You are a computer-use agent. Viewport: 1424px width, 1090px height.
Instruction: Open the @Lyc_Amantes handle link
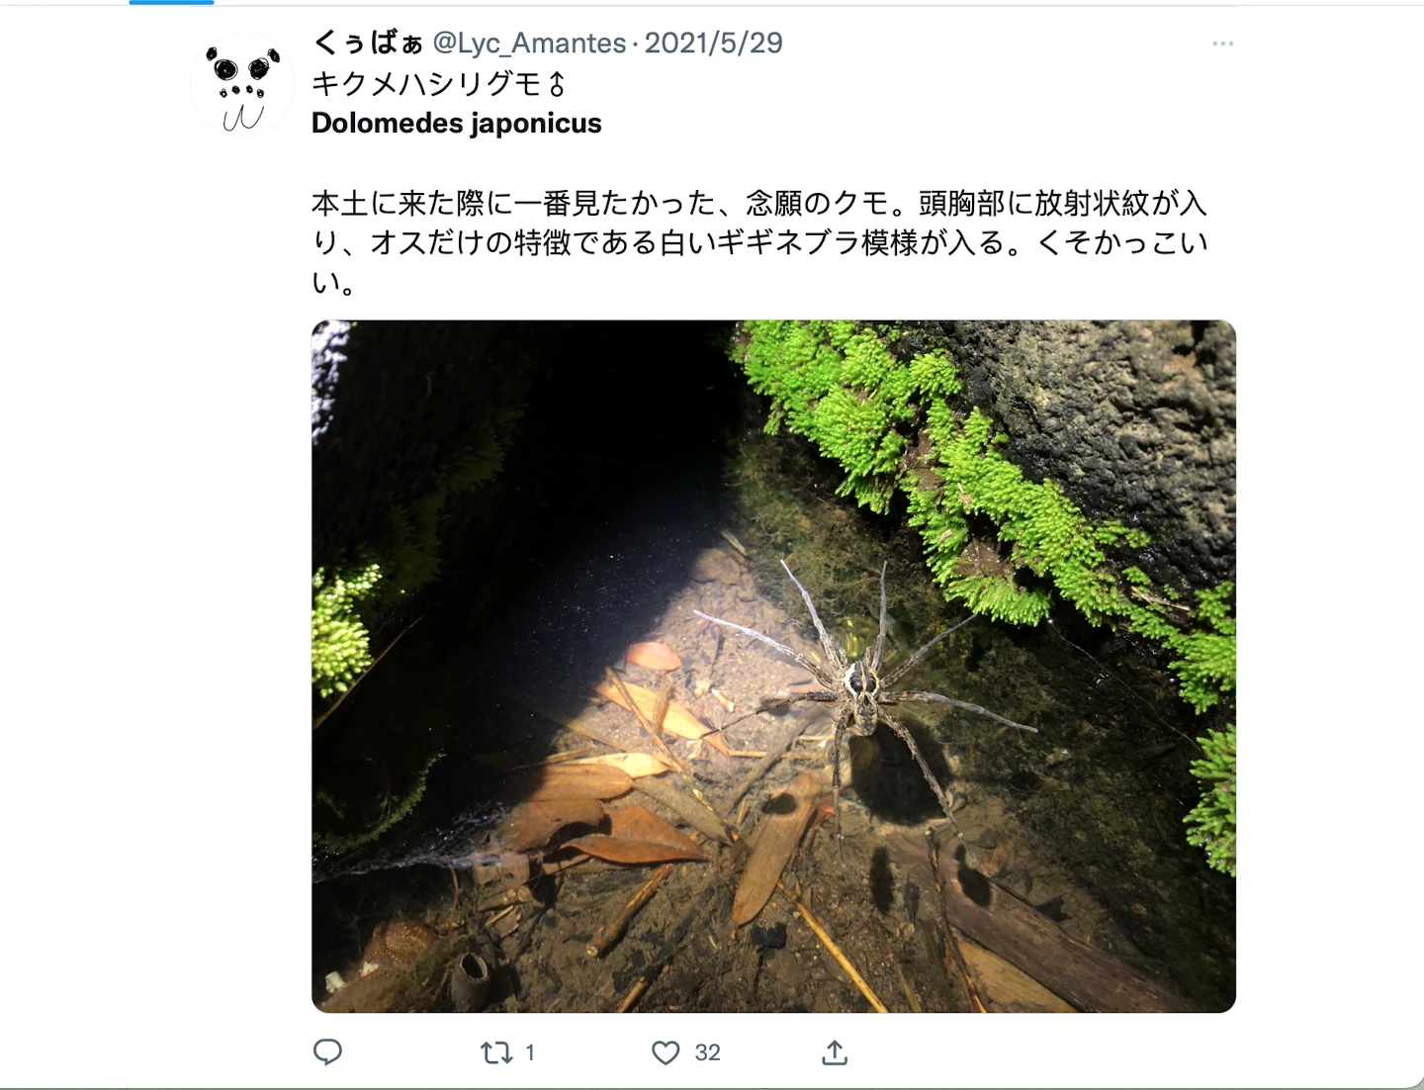[529, 43]
